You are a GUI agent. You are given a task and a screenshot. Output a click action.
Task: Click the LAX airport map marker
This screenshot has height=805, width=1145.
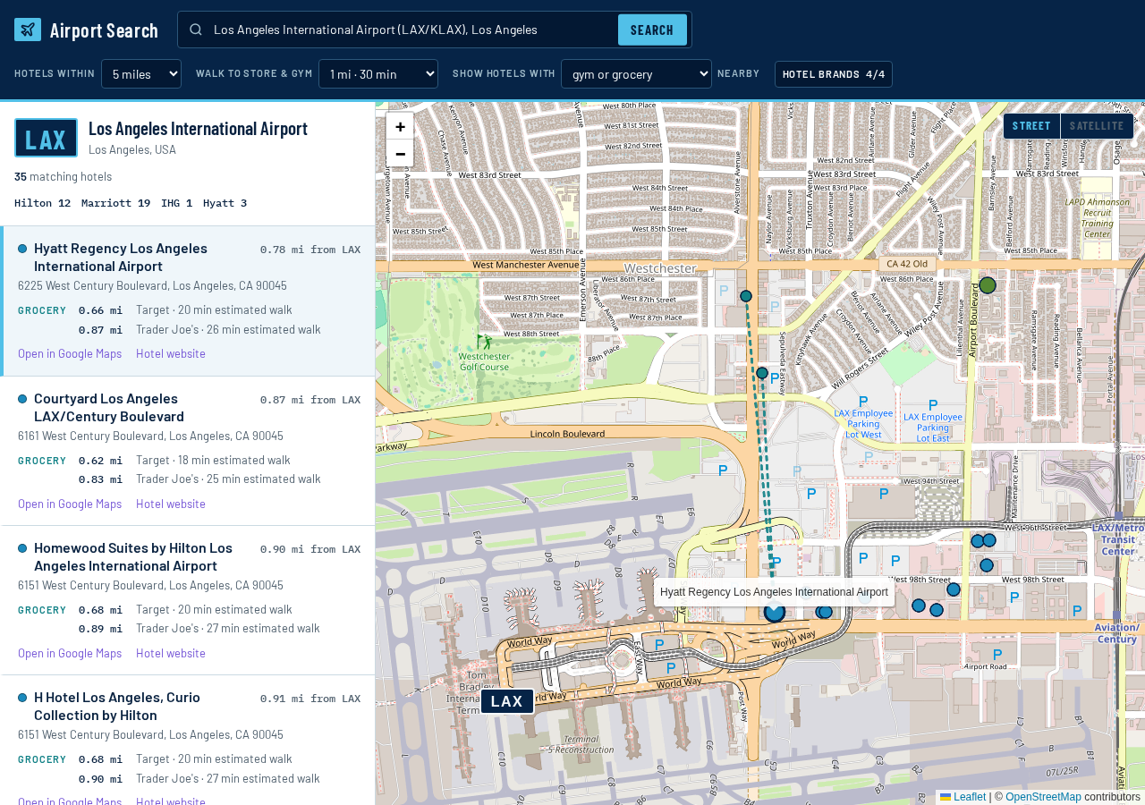click(507, 701)
